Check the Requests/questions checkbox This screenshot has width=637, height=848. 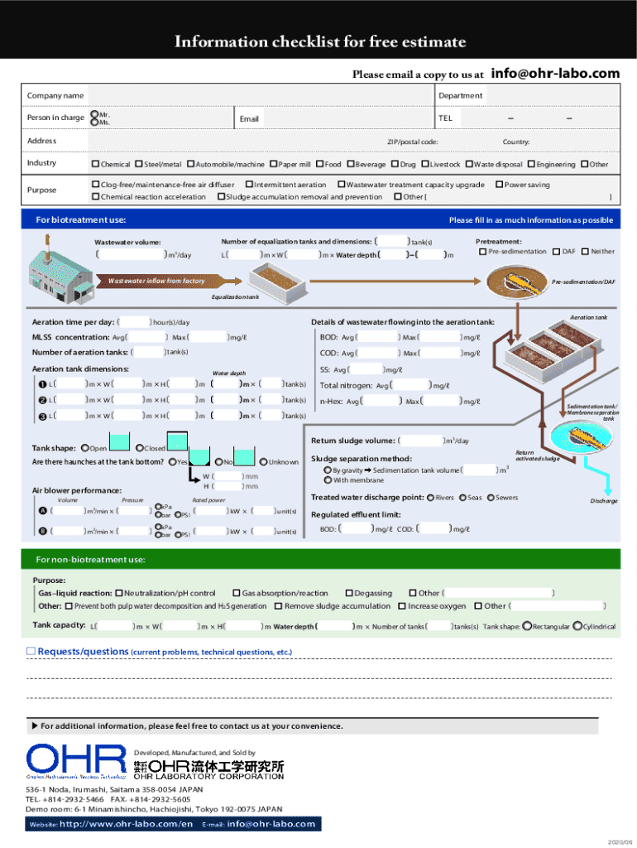click(x=31, y=652)
